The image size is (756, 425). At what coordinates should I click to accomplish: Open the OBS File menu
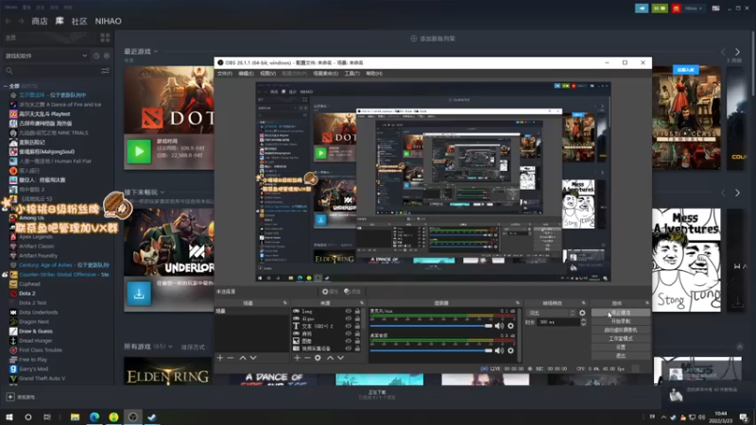point(225,74)
